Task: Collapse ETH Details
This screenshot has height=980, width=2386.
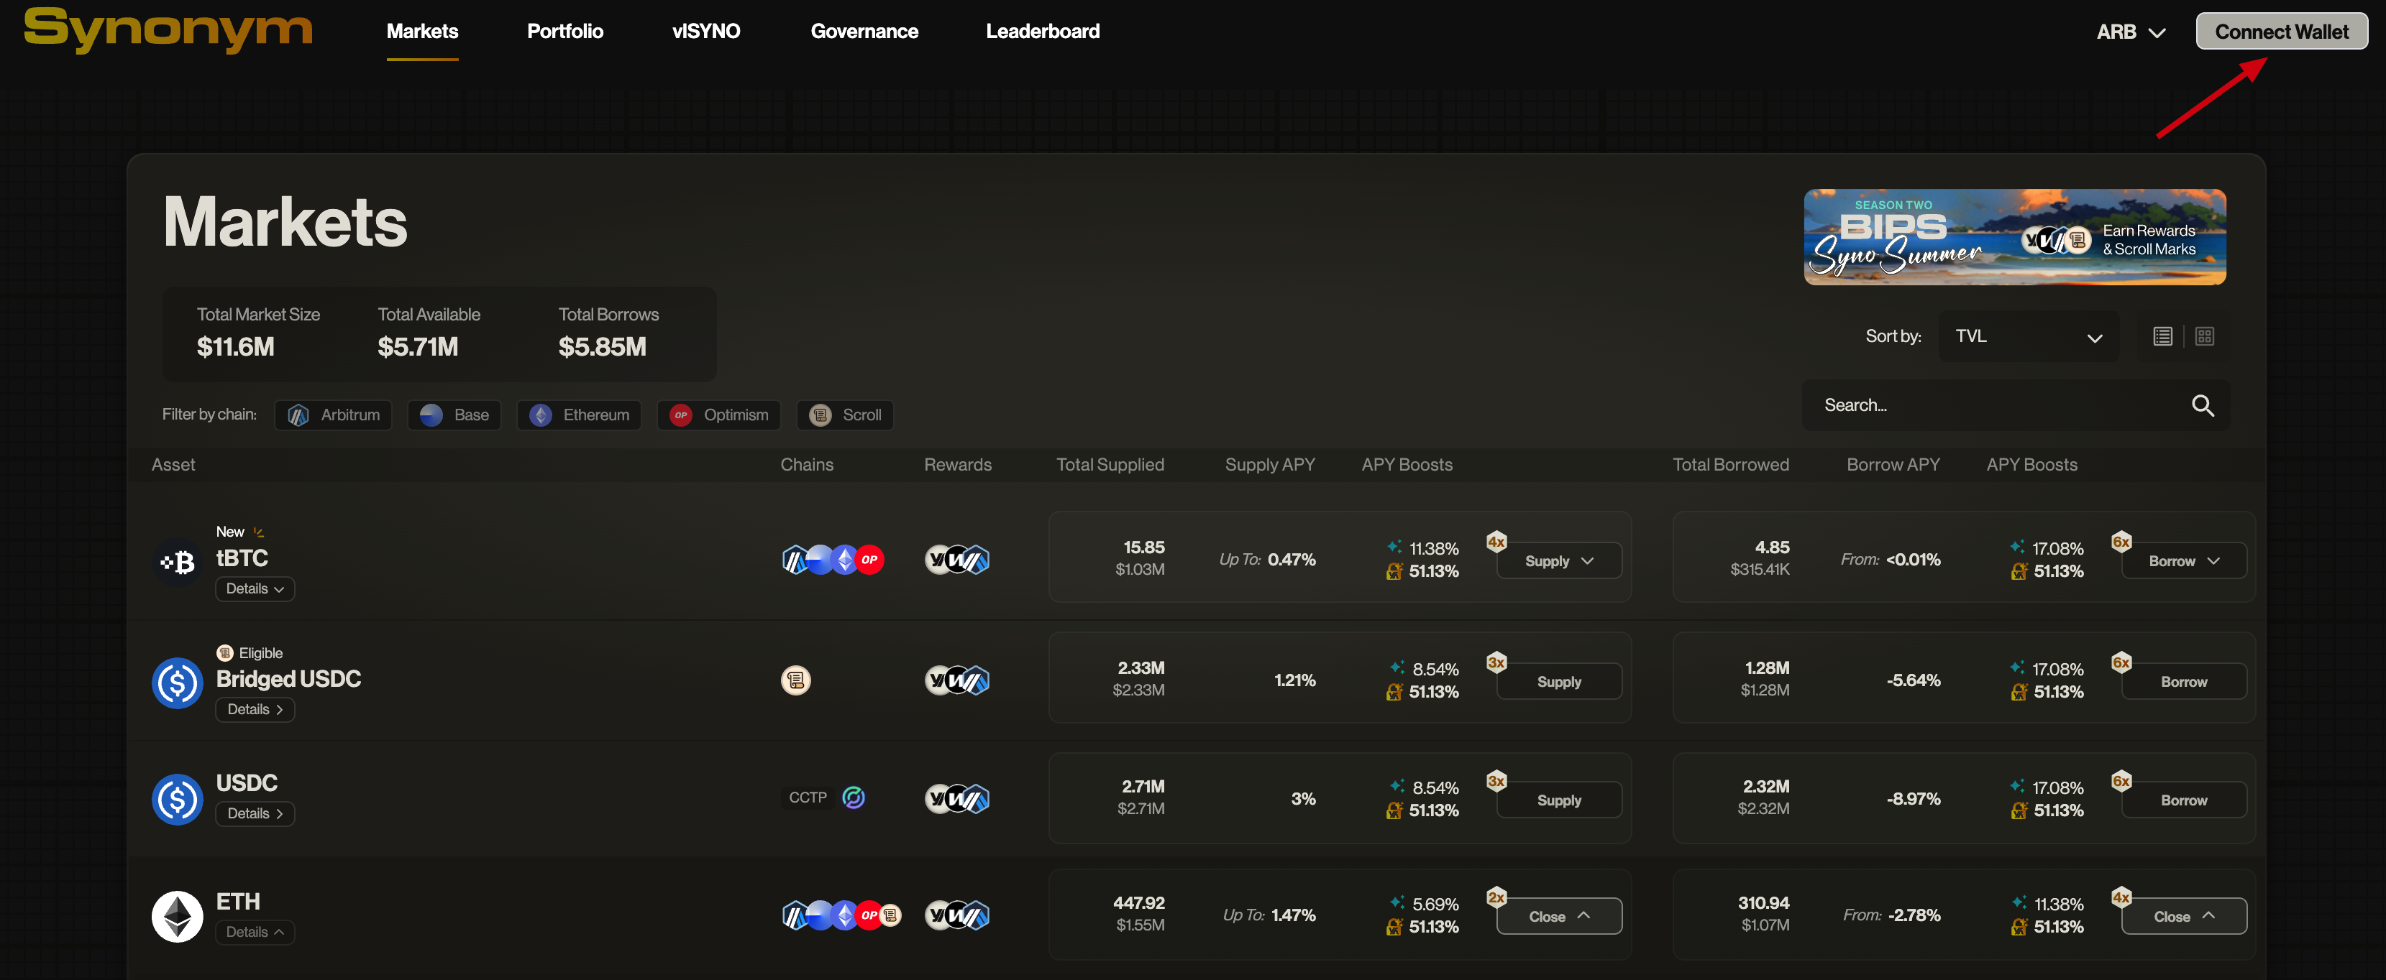Action: tap(255, 933)
